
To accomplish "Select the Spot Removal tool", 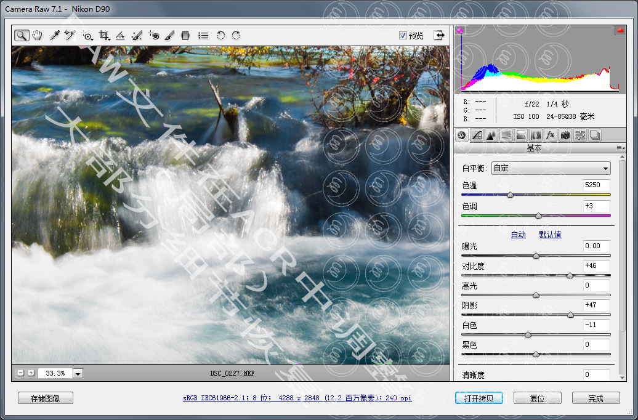I will 137,35.
